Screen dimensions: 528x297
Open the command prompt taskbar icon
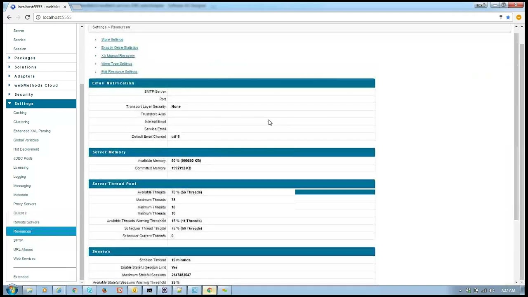[149, 290]
